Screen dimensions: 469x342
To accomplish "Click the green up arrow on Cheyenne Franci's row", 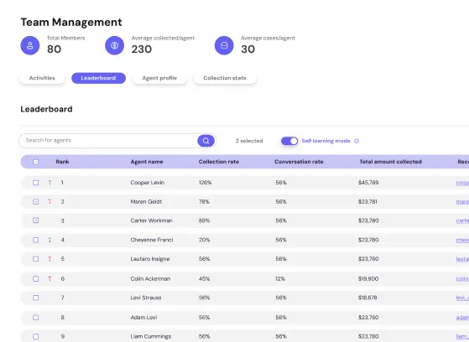I will click(50, 240).
